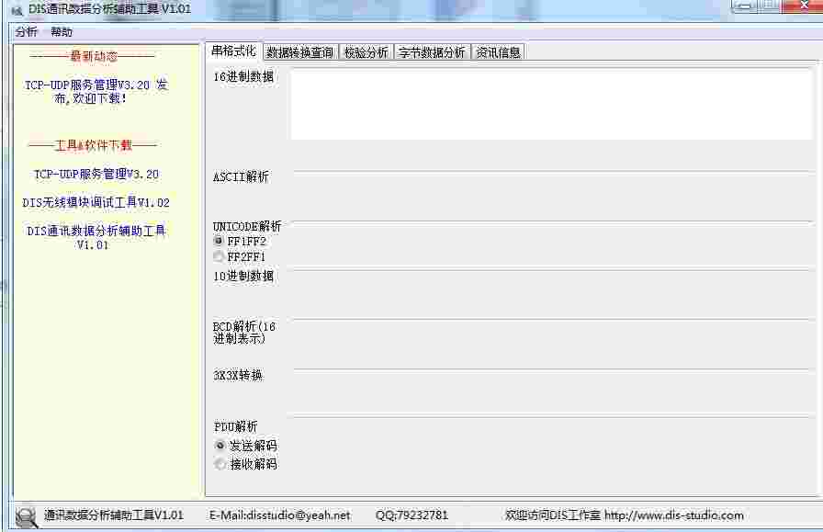
Task: Open the 校验分析 tab
Action: tap(367, 51)
